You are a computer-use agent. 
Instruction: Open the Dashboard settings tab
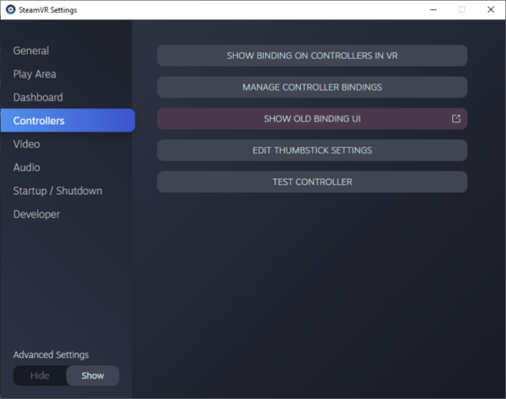click(38, 98)
